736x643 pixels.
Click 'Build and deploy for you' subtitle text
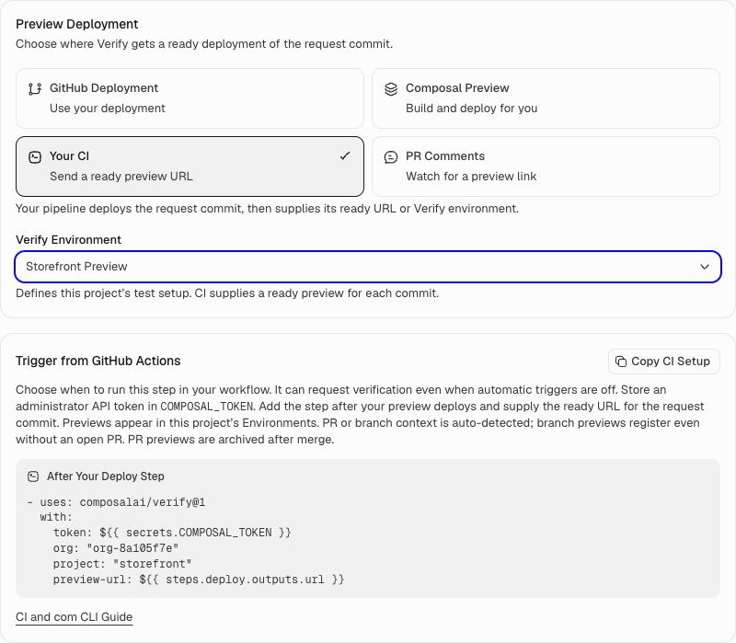coord(471,109)
